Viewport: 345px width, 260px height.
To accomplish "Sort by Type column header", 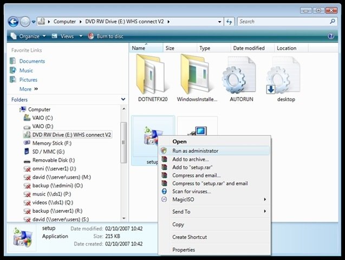I will click(x=213, y=48).
